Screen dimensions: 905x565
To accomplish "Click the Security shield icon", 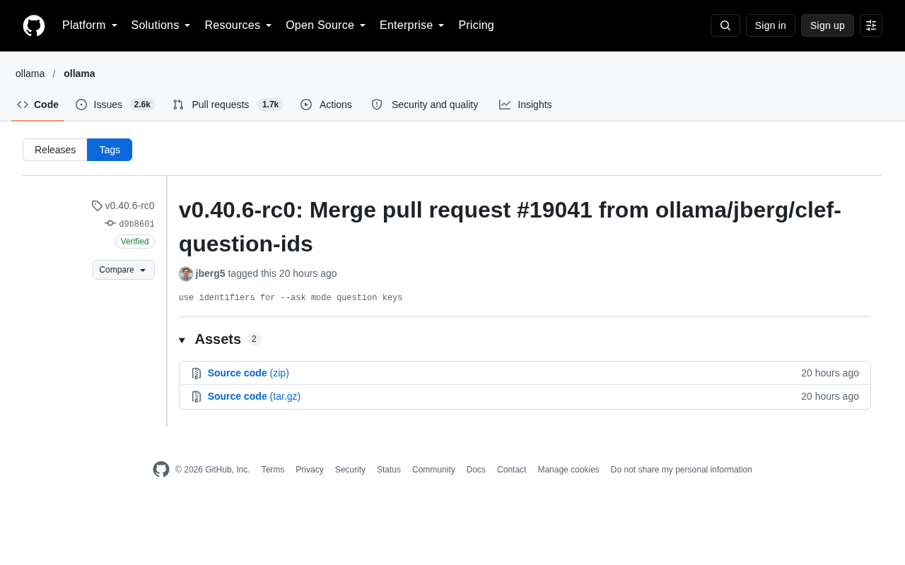I will [377, 105].
